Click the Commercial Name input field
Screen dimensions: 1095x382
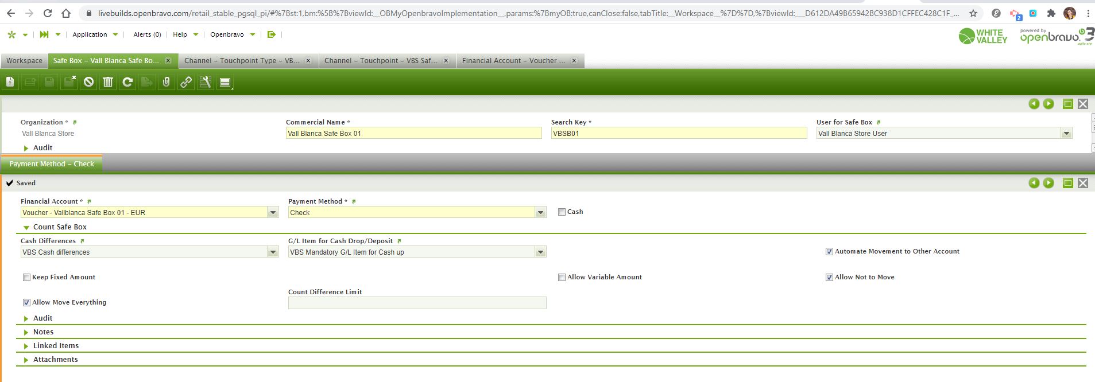point(413,134)
